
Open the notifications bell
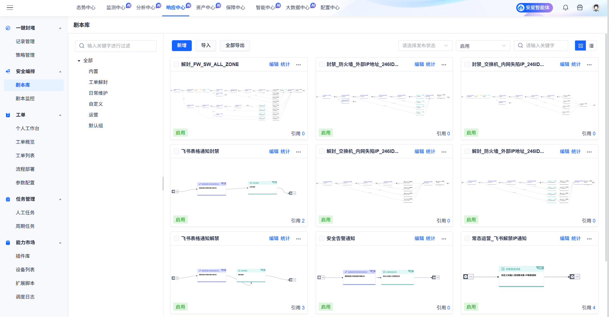[565, 8]
